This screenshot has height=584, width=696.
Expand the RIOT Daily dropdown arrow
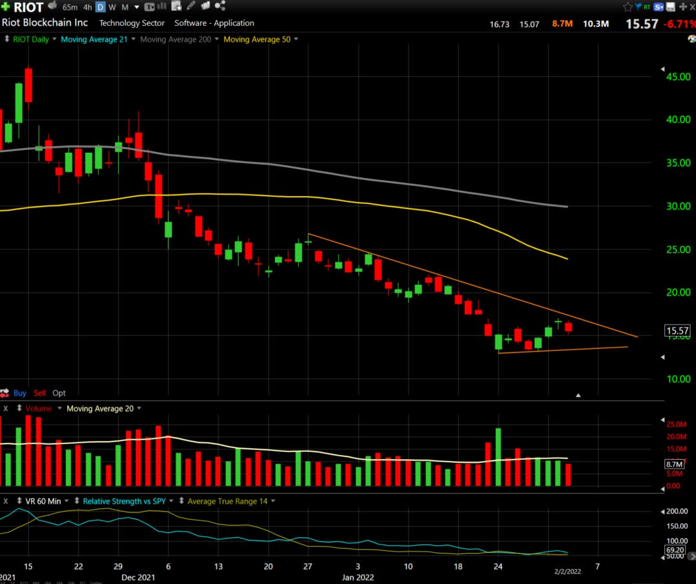tap(54, 39)
